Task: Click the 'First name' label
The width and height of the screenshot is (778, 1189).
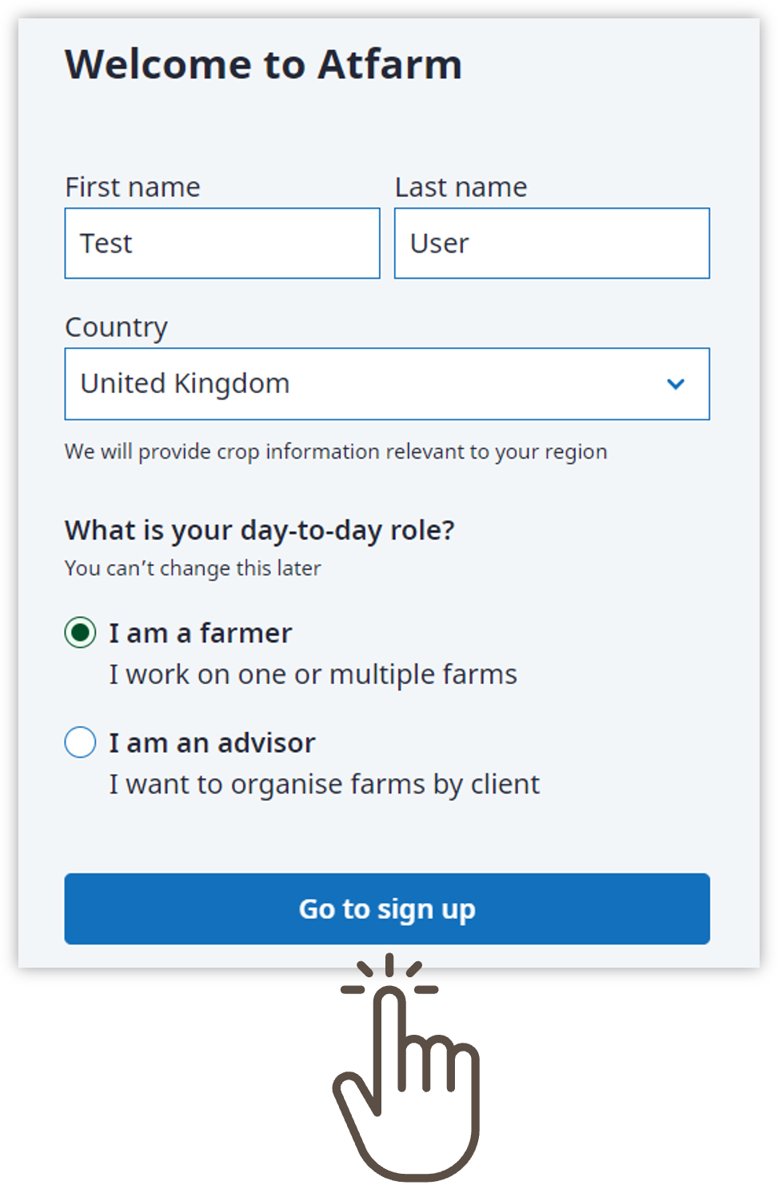Action: (133, 187)
